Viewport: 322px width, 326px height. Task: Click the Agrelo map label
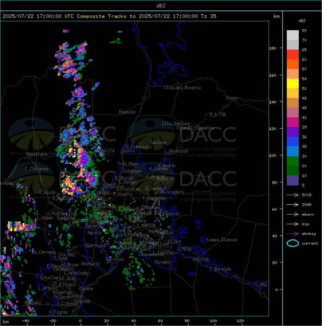(x=94, y=233)
